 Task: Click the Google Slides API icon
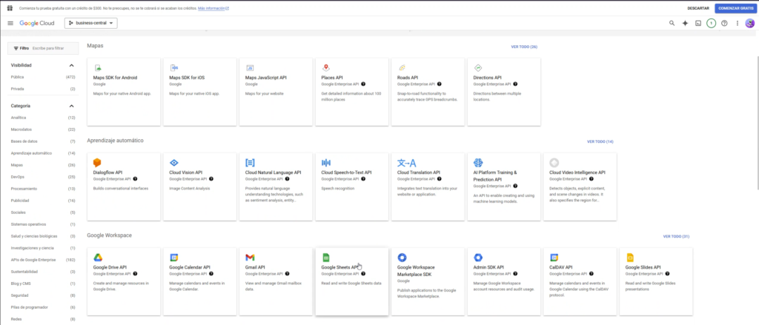pyautogui.click(x=630, y=258)
